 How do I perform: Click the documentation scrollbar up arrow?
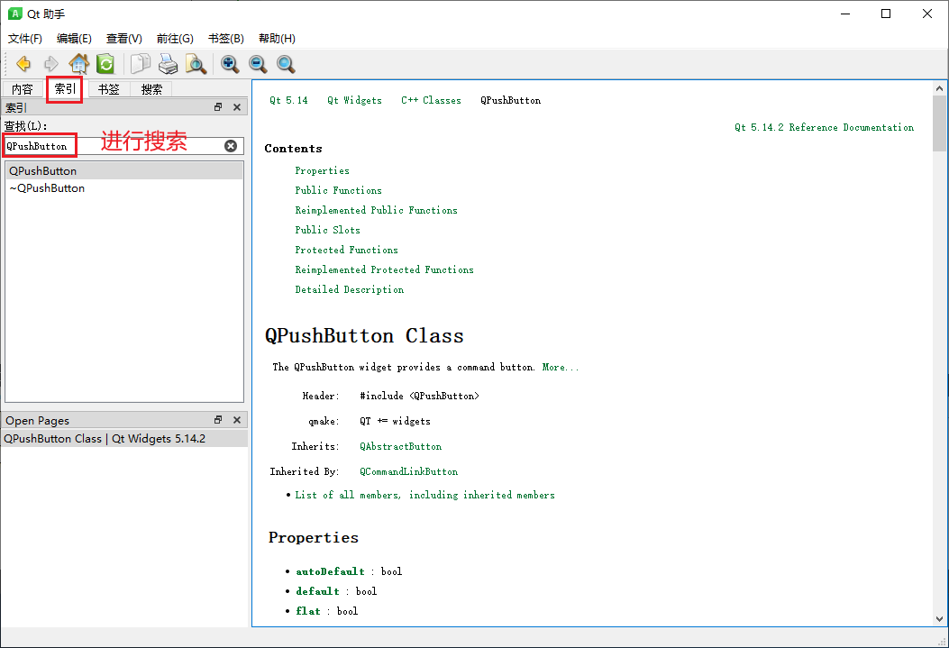pos(939,88)
